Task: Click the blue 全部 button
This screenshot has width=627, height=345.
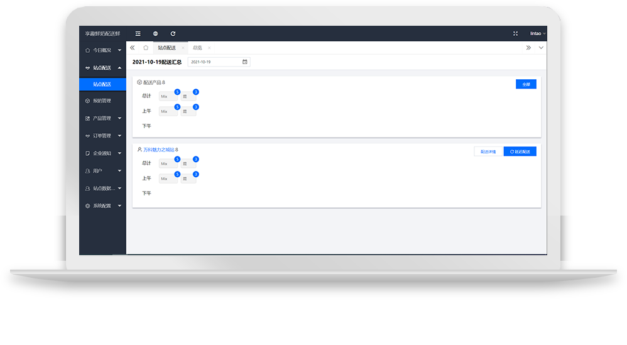Action: click(x=526, y=84)
